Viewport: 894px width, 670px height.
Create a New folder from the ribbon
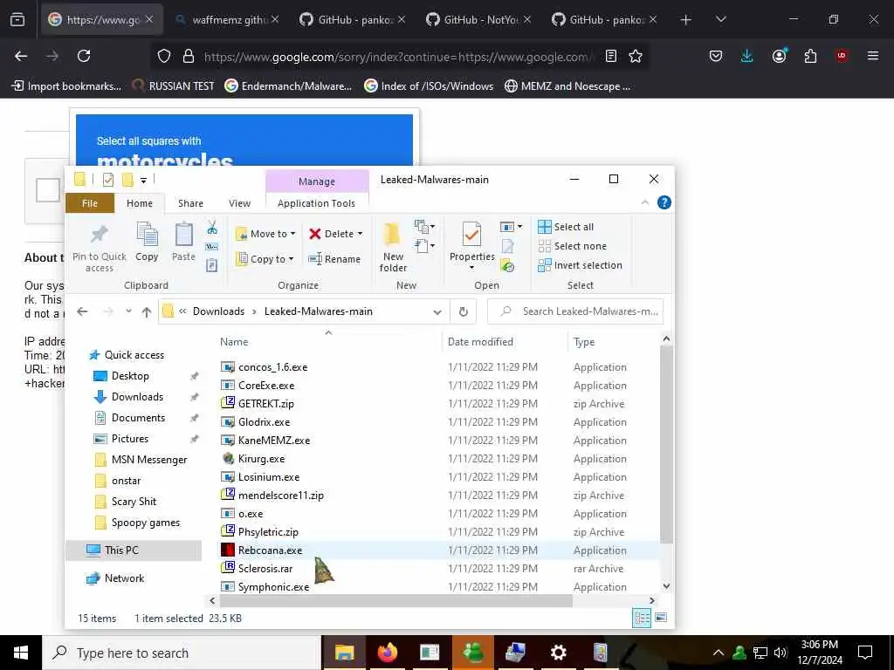(393, 249)
